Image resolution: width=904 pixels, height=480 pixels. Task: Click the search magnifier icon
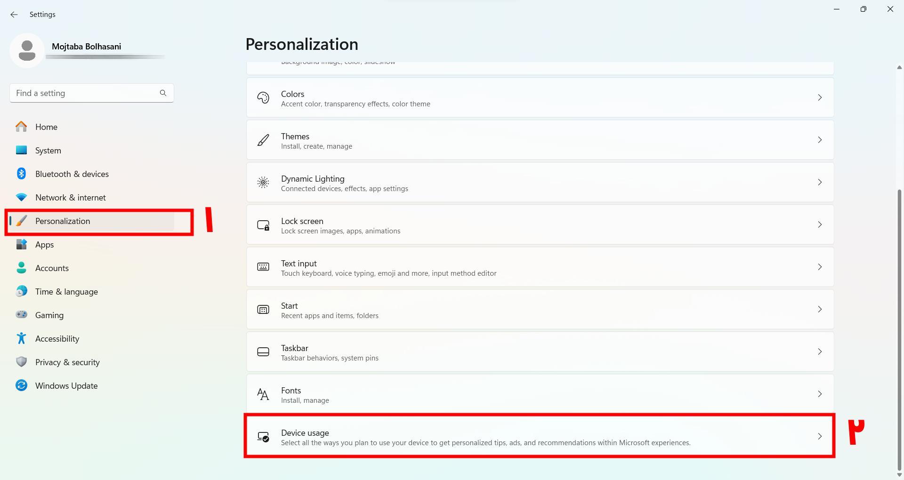163,93
